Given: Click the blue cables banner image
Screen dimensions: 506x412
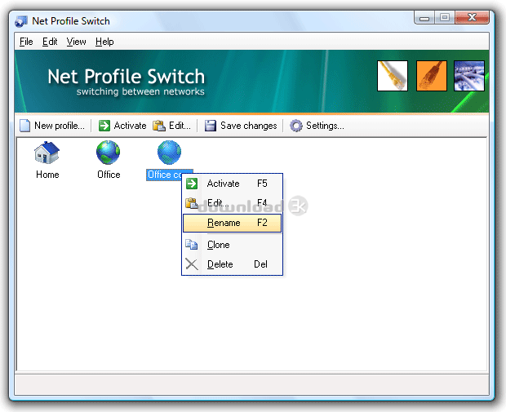Looking at the screenshot, I should tap(469, 76).
